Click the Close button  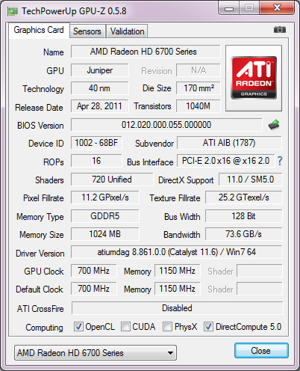coord(261,351)
